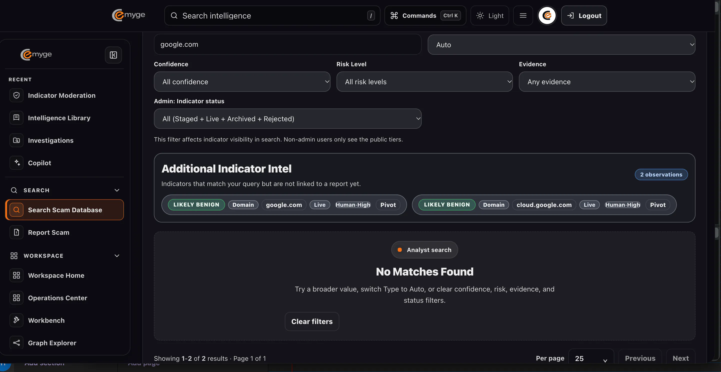
Task: Open user profile avatar
Action: [x=547, y=16]
